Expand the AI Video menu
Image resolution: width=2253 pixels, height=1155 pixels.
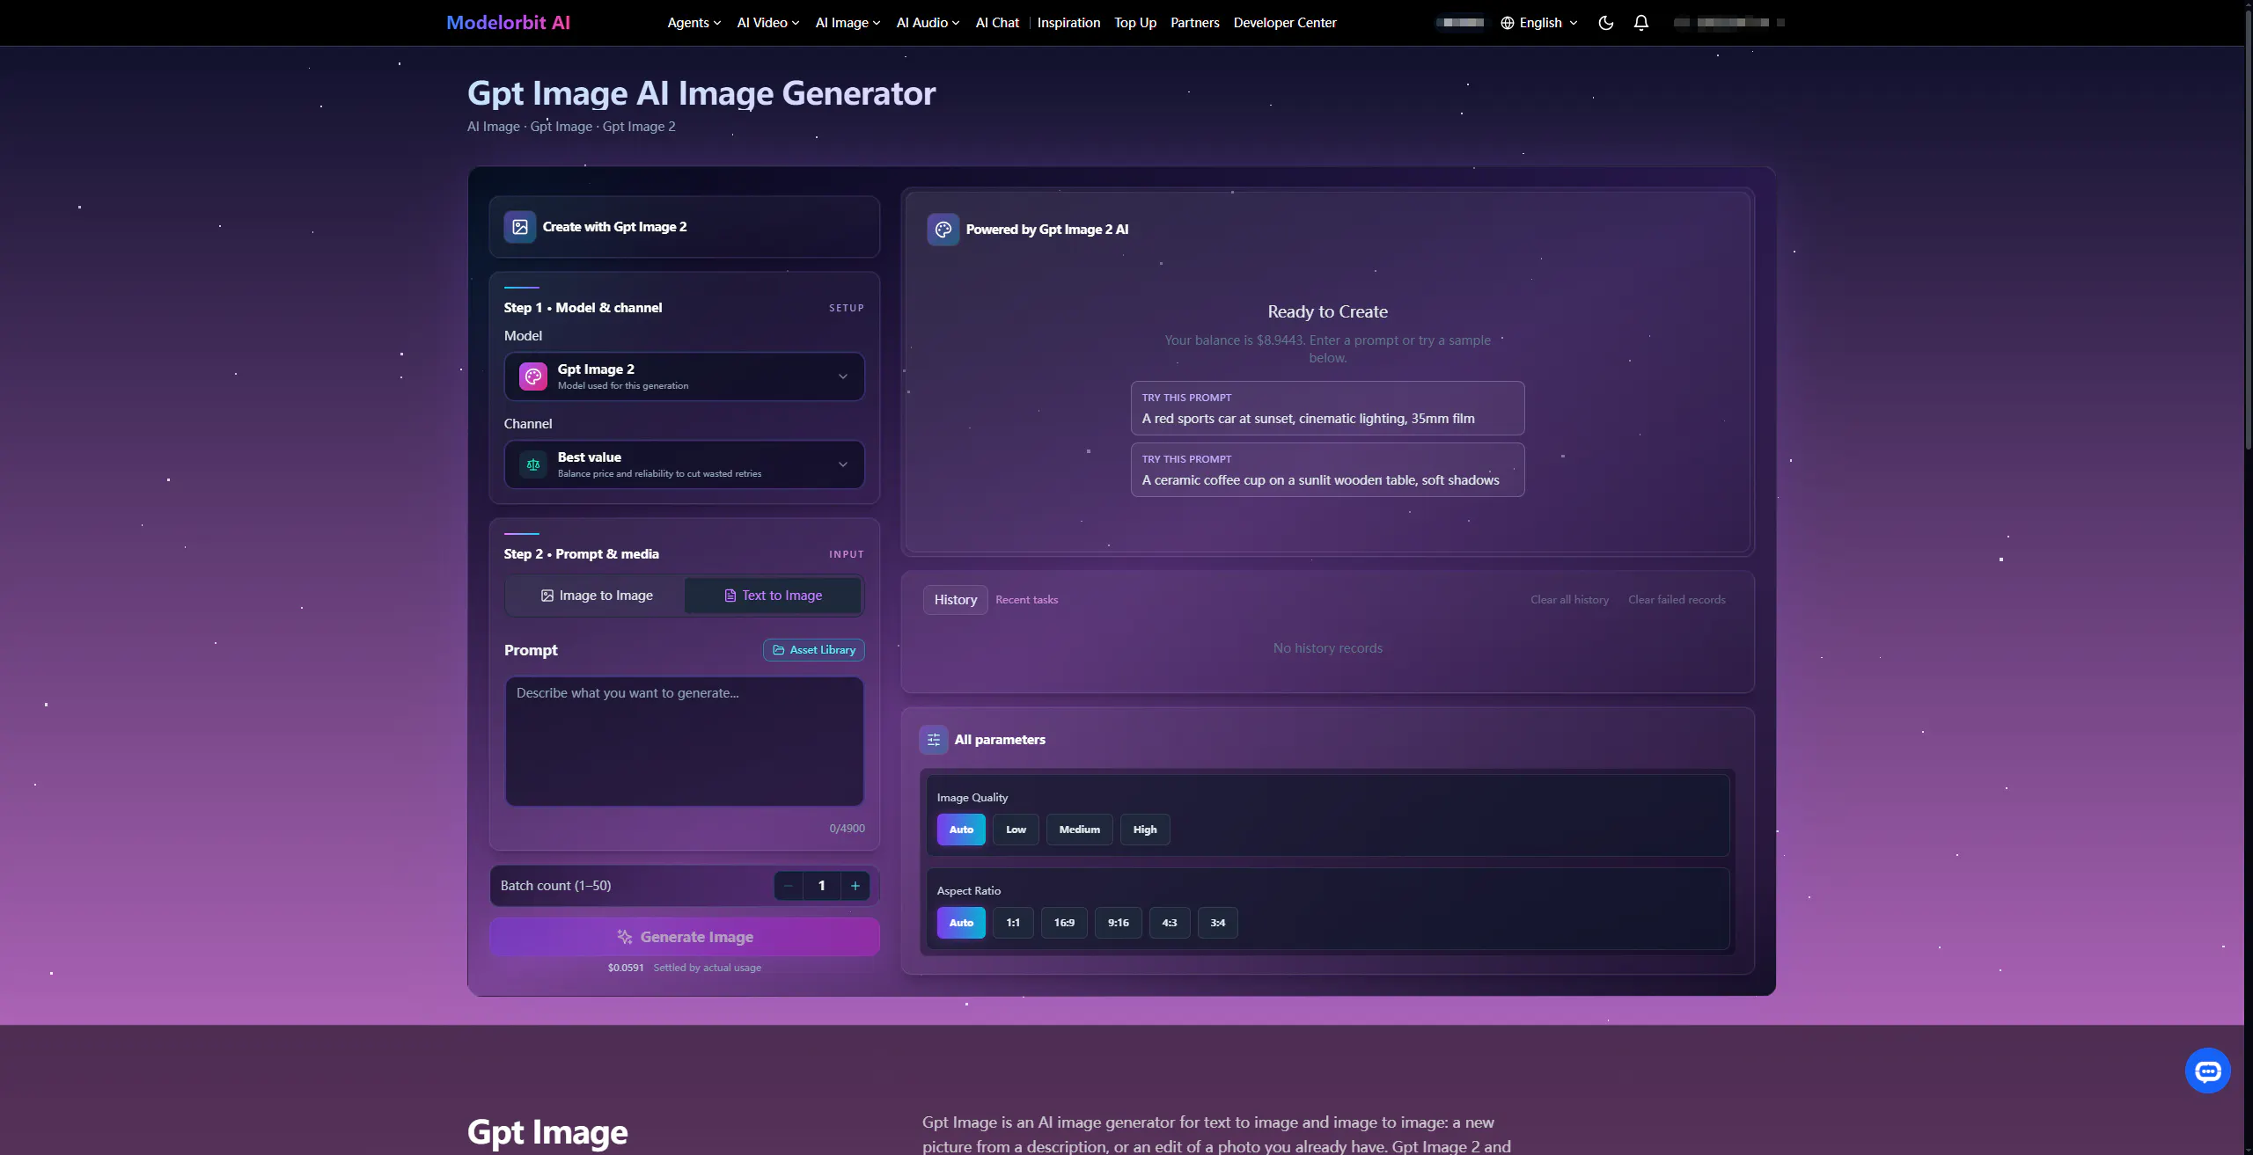point(767,23)
